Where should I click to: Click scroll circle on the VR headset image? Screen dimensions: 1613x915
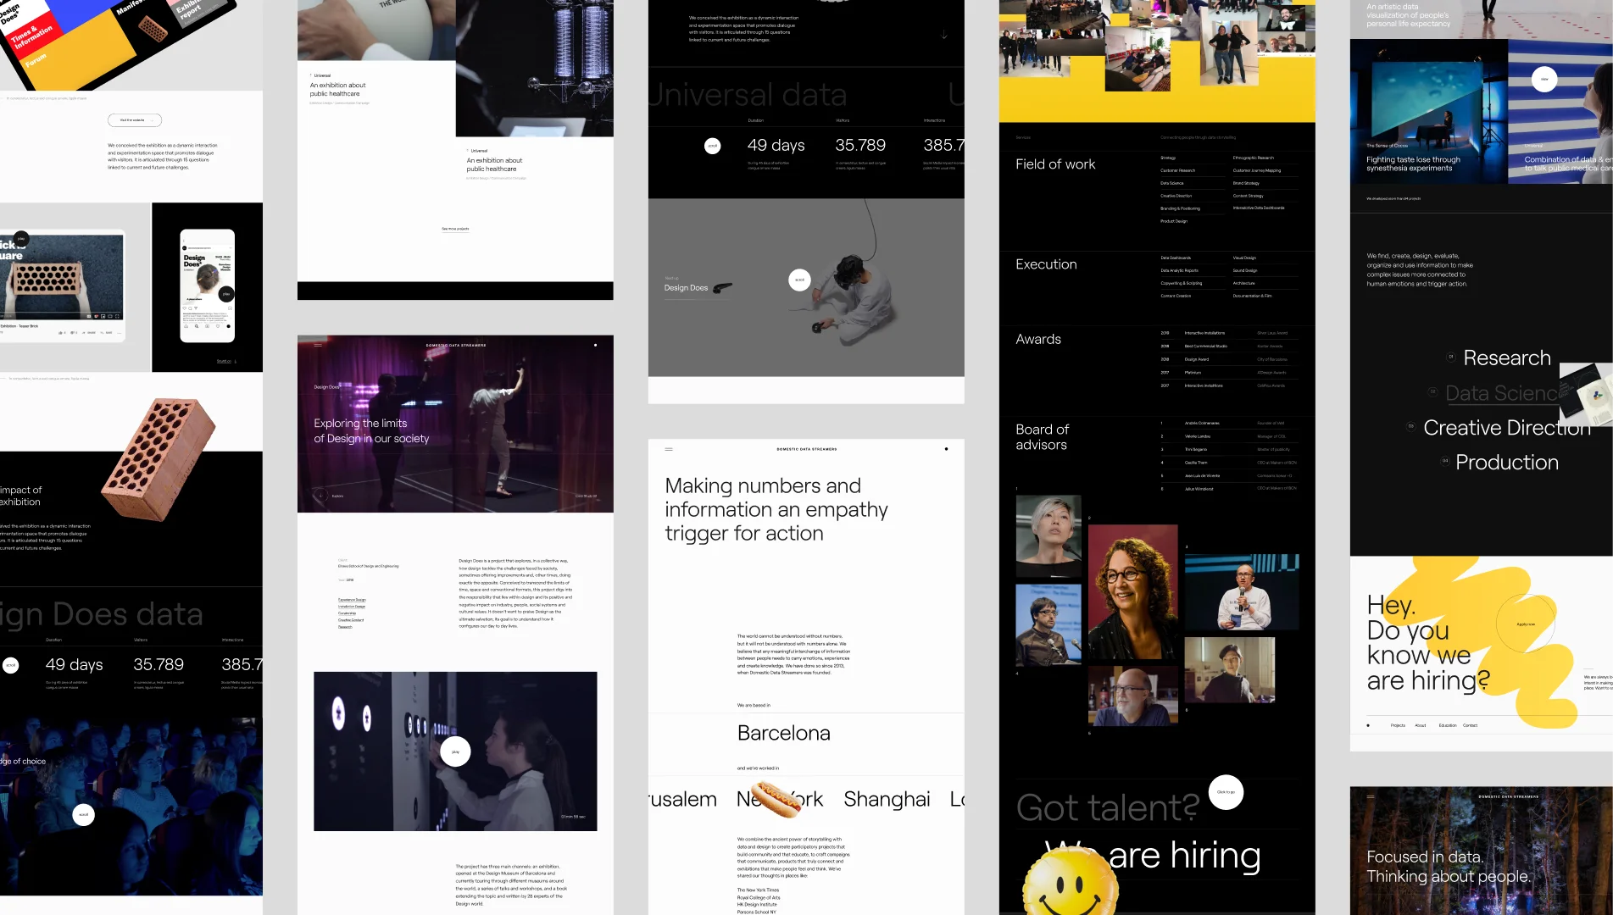coord(799,280)
